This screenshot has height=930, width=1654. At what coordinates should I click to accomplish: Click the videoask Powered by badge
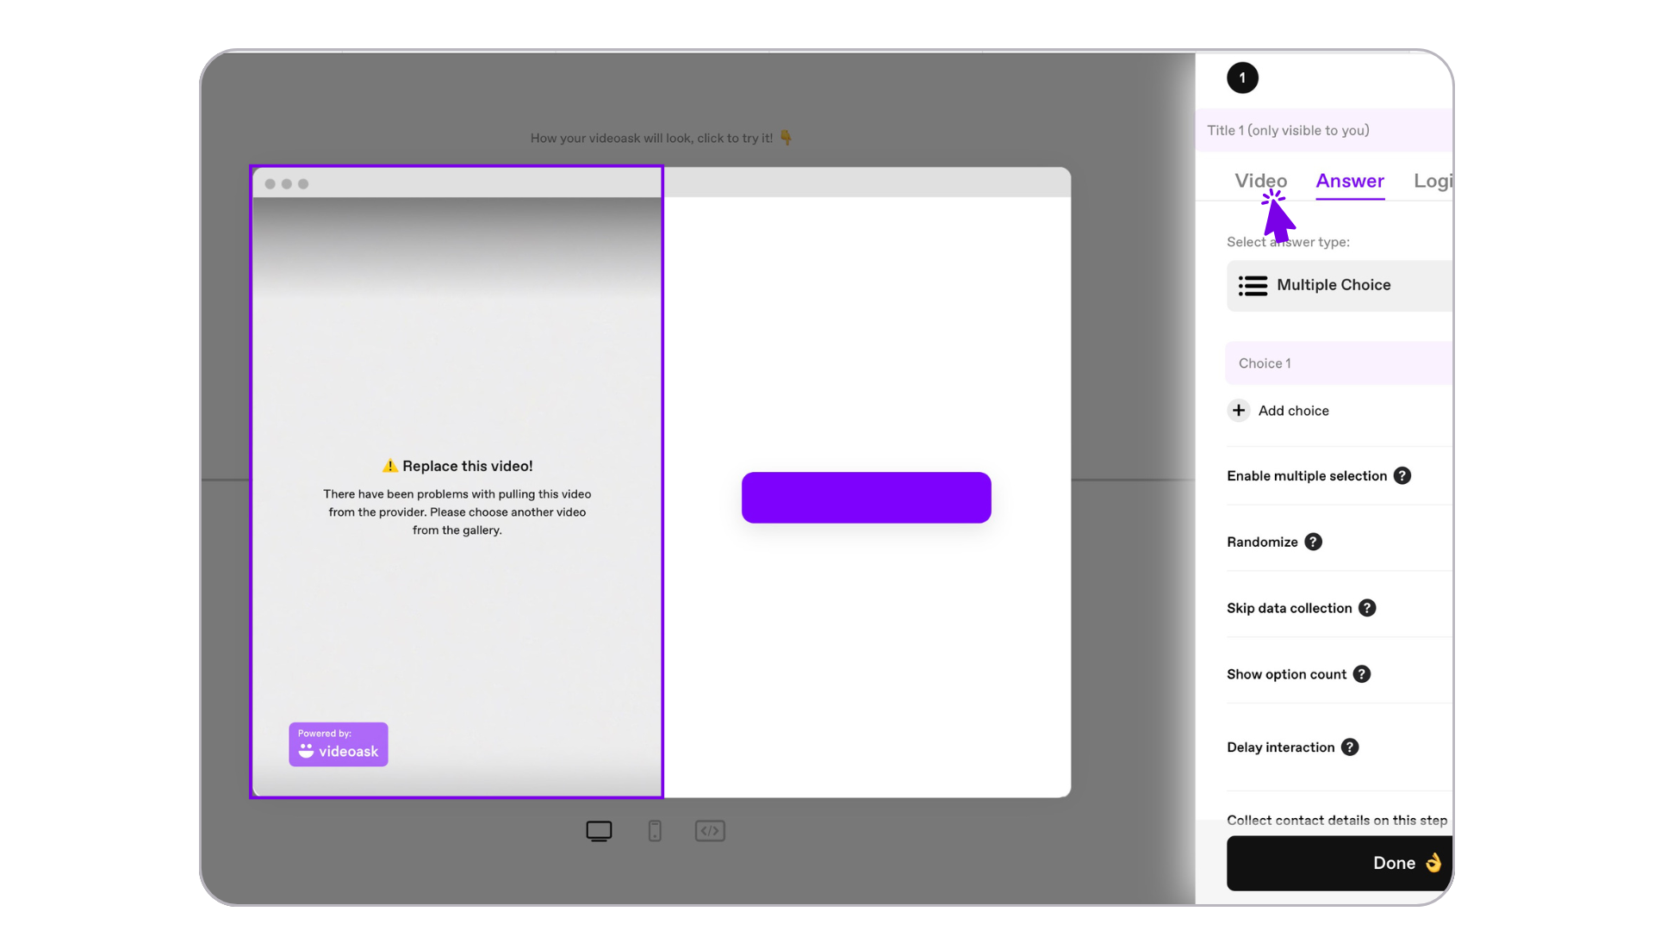(x=339, y=744)
